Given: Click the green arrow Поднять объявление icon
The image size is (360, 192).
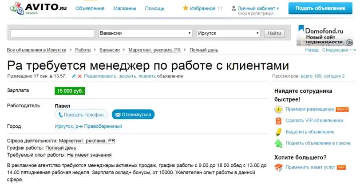Looking at the screenshot, I should [278, 143].
